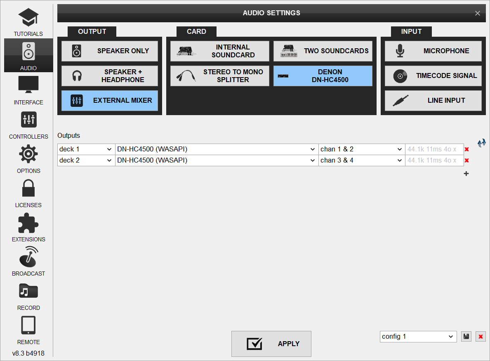Enable Line Input option
The image size is (490, 361).
(433, 101)
